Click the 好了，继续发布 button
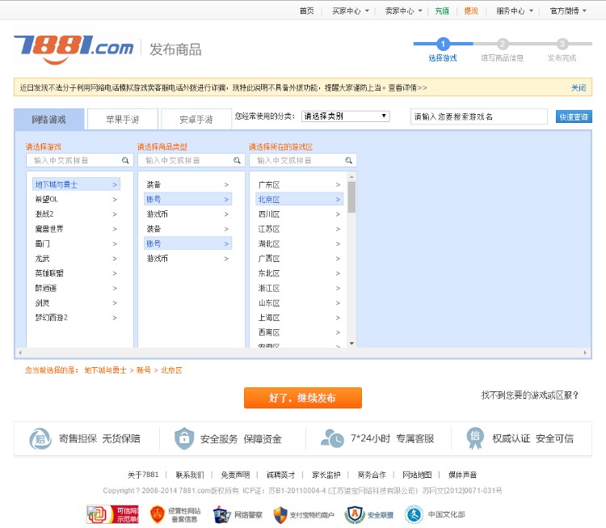 point(303,398)
